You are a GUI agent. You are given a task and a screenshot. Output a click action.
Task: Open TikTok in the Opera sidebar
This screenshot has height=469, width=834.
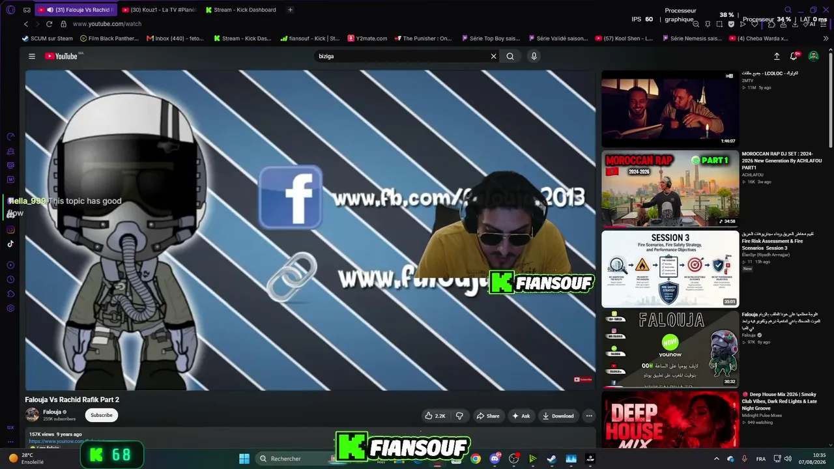click(x=10, y=244)
